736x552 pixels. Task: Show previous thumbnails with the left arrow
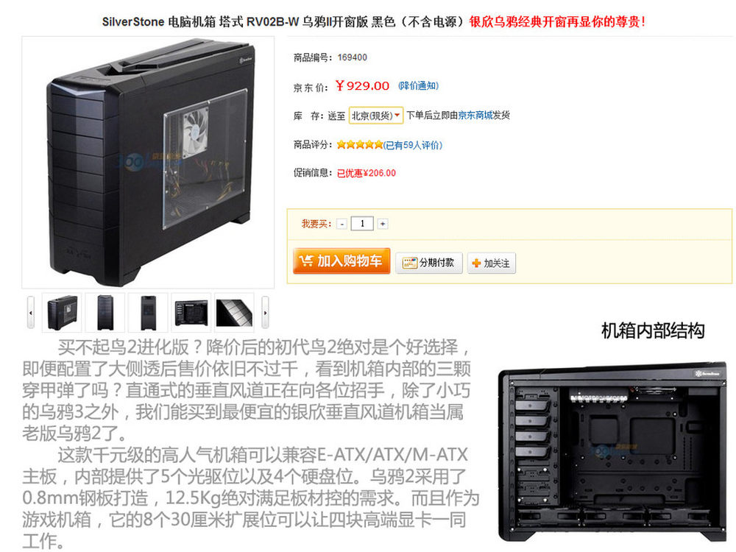click(31, 313)
